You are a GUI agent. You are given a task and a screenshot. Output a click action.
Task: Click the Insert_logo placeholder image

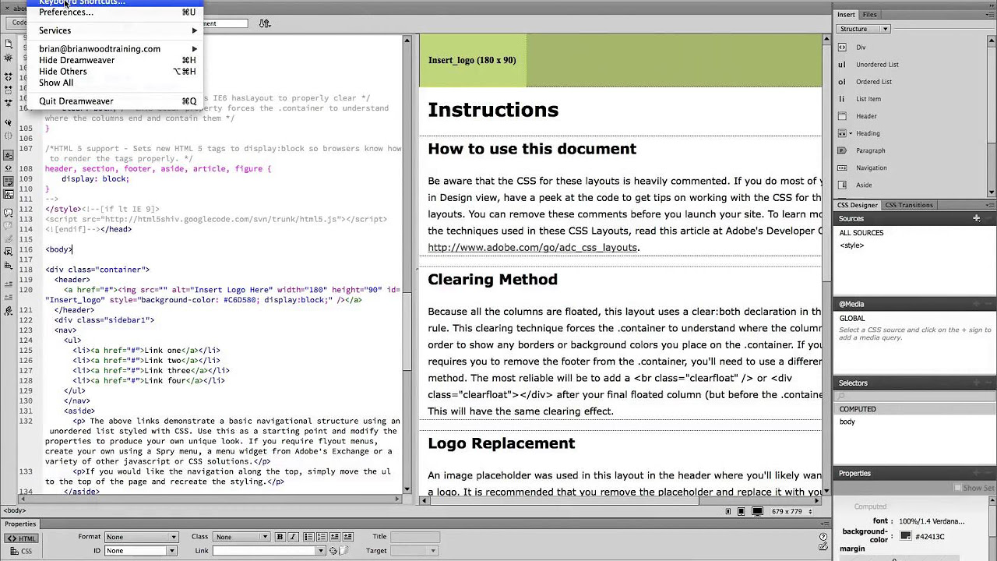click(x=472, y=60)
